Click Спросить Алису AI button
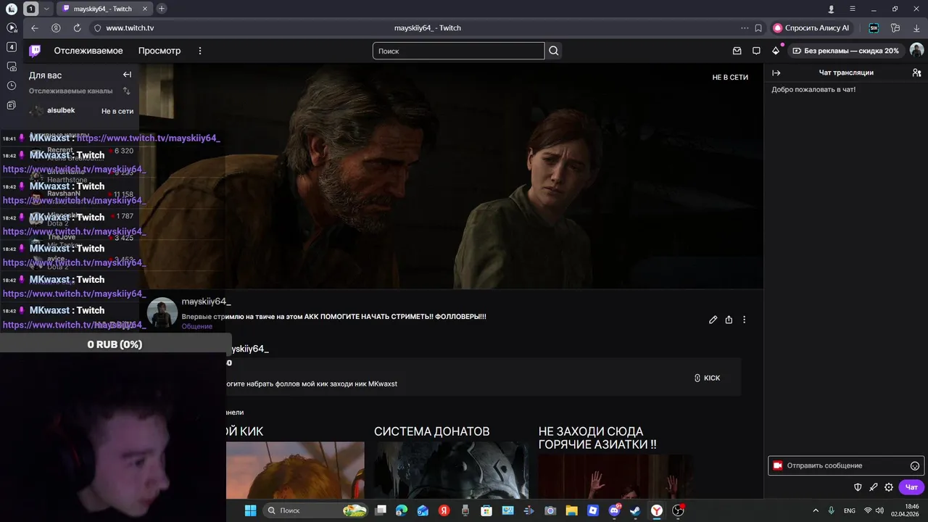Viewport: 928px width, 522px height. [811, 28]
